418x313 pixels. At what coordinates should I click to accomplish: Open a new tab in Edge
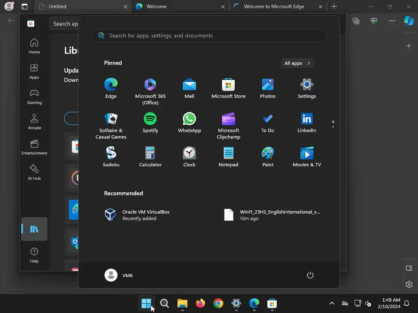pos(334,7)
